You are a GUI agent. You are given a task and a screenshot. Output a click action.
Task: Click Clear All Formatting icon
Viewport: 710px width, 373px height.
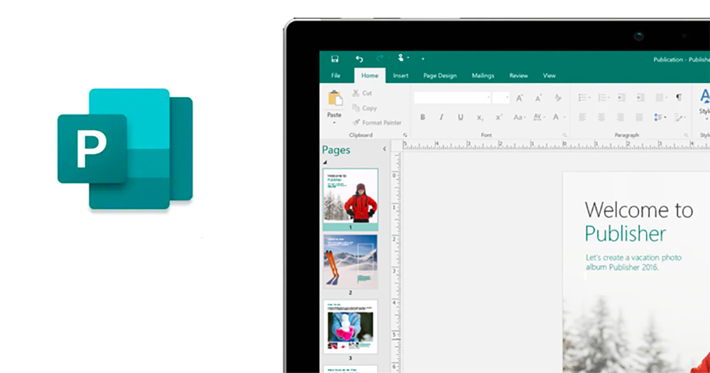click(558, 98)
